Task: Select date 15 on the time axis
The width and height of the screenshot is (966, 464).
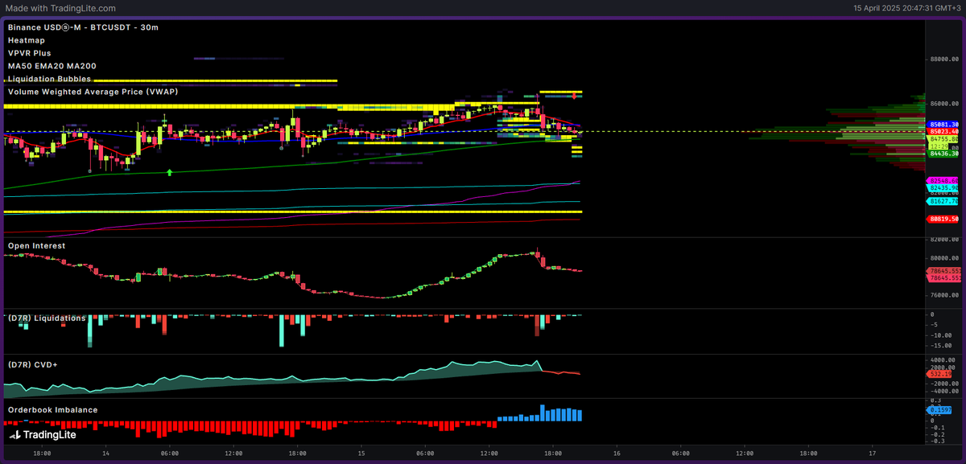Action: (361, 454)
